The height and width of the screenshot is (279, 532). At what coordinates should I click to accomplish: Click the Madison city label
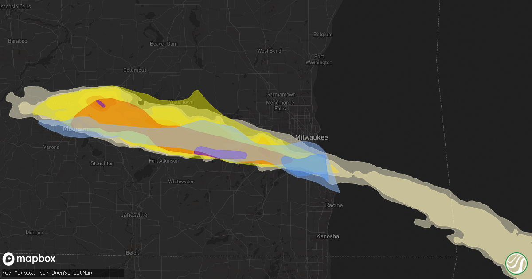76,128
